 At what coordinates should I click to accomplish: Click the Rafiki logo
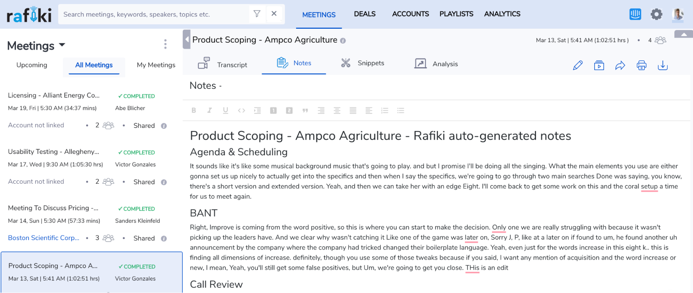coord(29,15)
